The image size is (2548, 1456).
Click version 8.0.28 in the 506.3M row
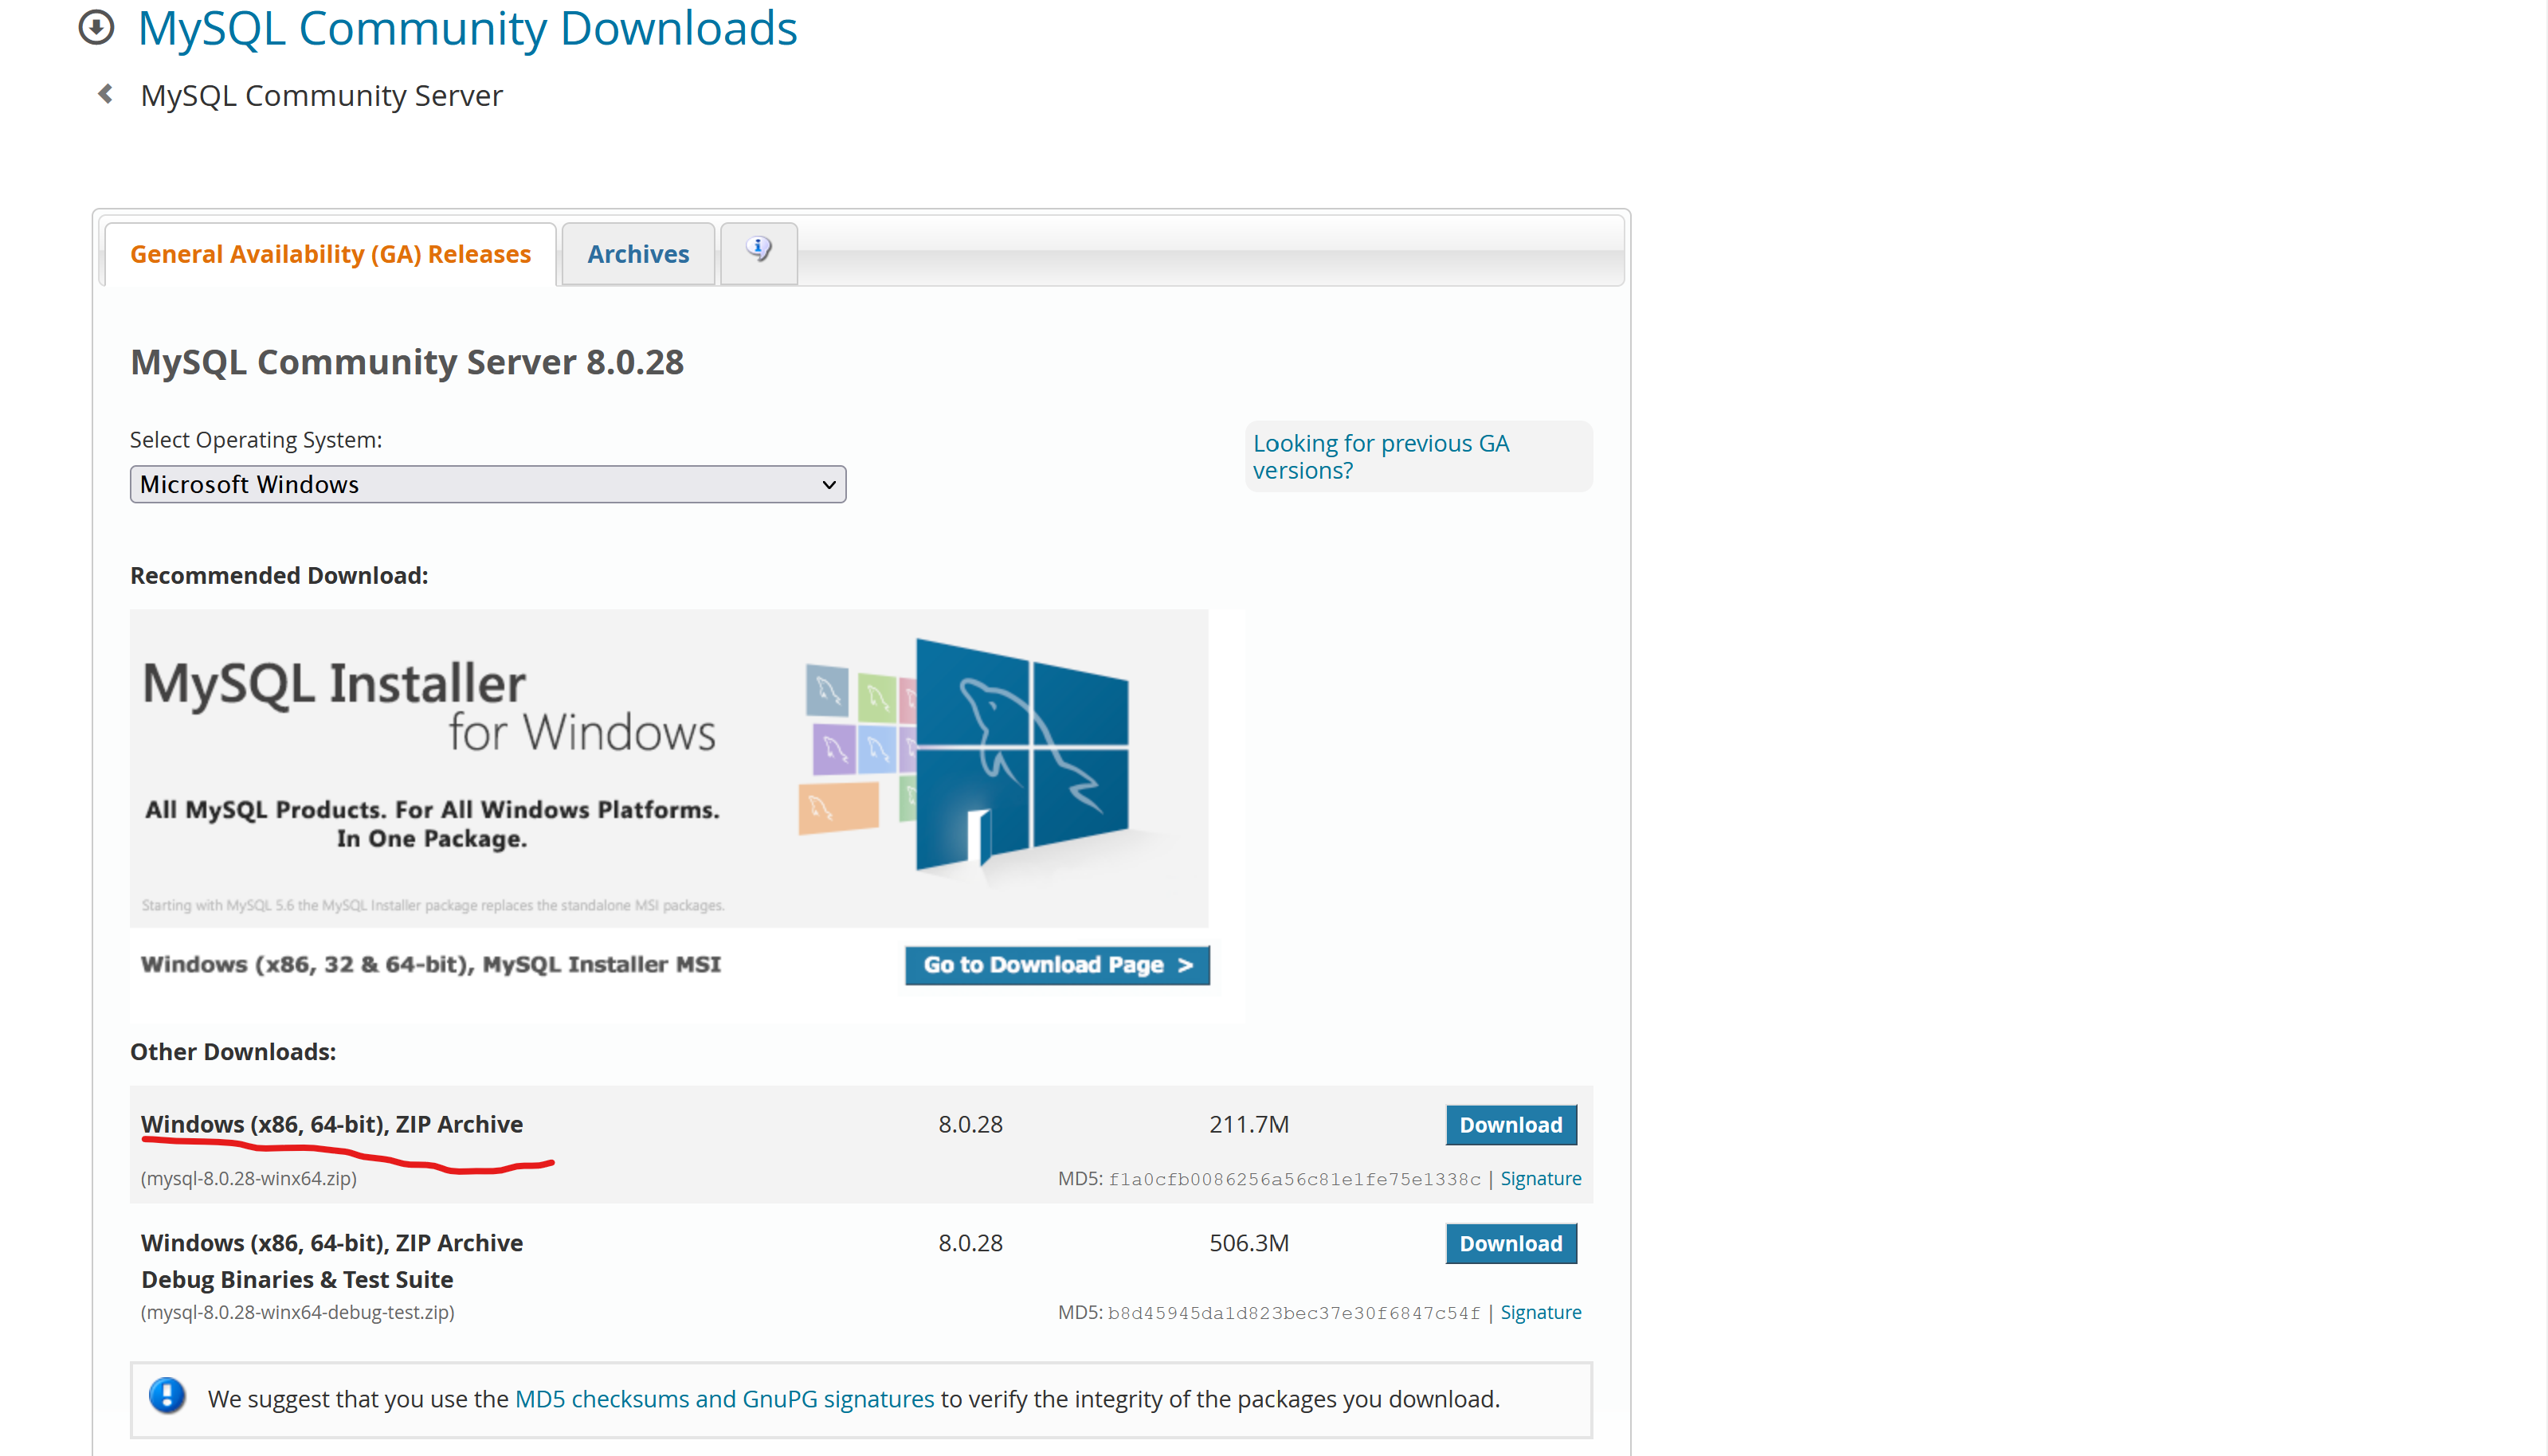click(x=970, y=1244)
